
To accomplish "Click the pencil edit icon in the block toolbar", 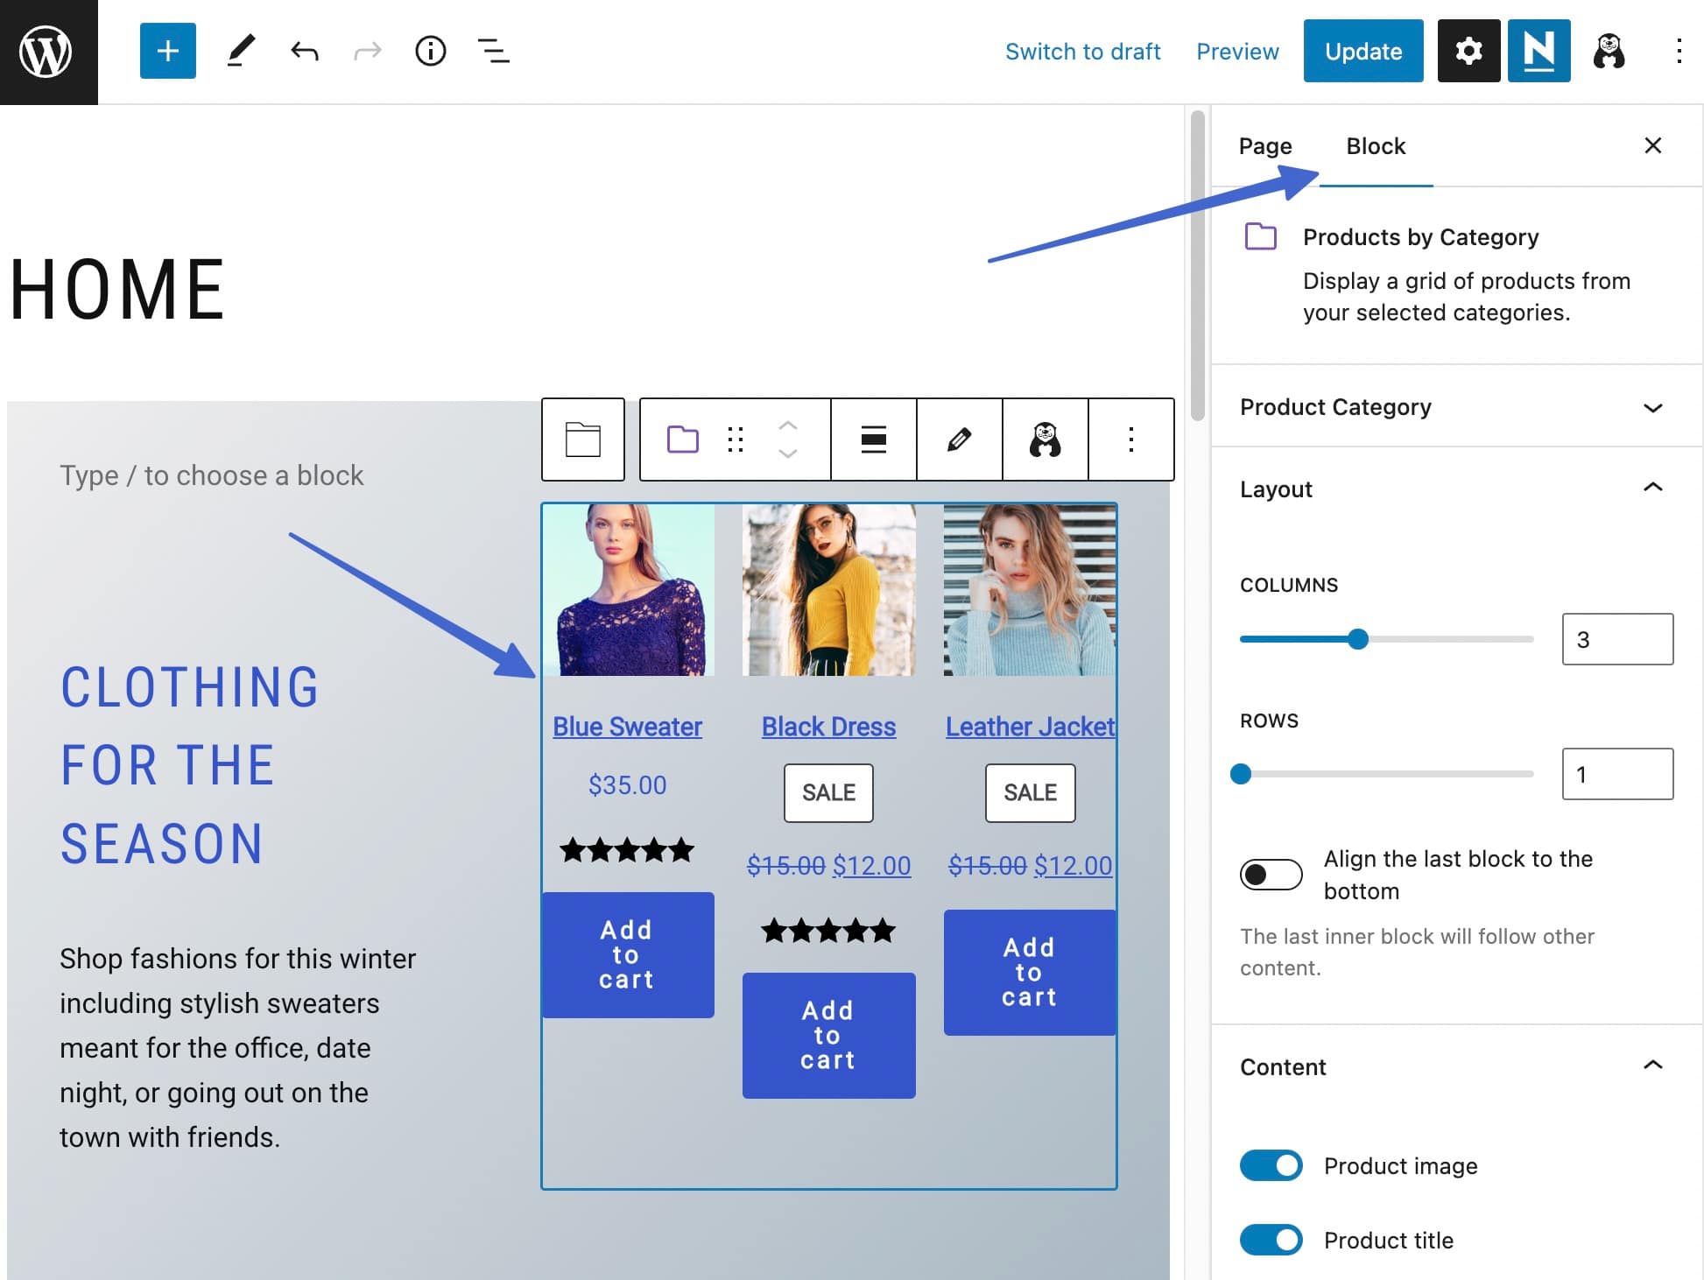I will coord(958,440).
